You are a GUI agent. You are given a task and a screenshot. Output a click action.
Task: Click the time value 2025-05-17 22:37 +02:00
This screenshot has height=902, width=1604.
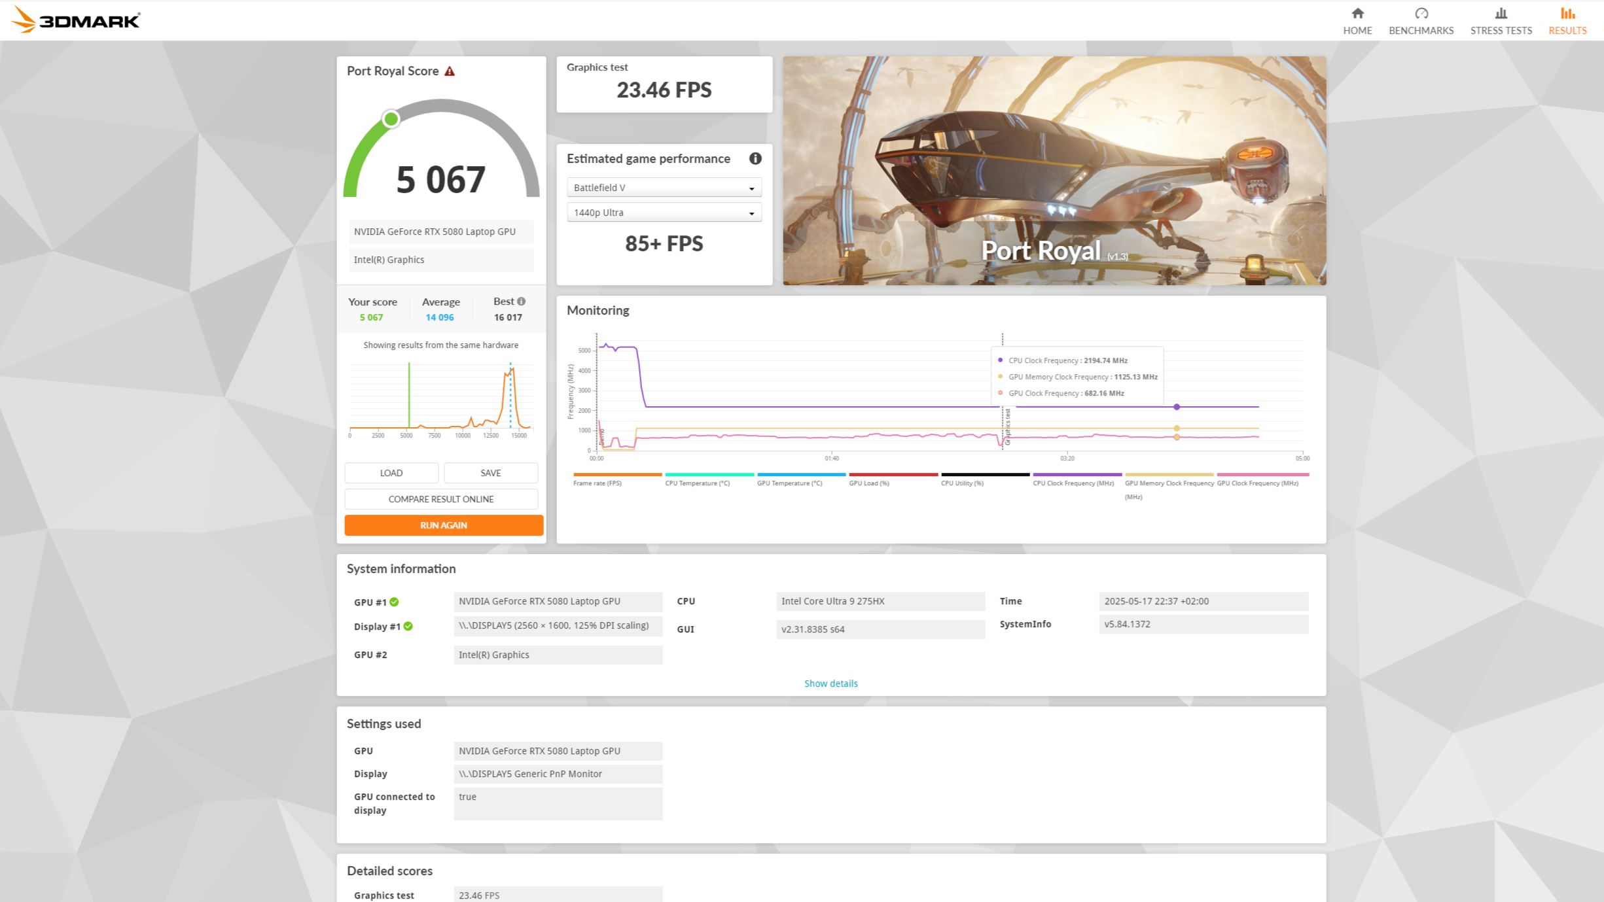pos(1203,601)
